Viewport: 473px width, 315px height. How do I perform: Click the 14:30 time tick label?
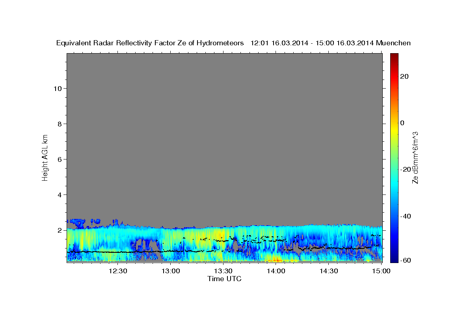click(328, 271)
